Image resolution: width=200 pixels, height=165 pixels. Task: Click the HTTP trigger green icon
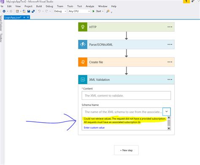(83, 27)
